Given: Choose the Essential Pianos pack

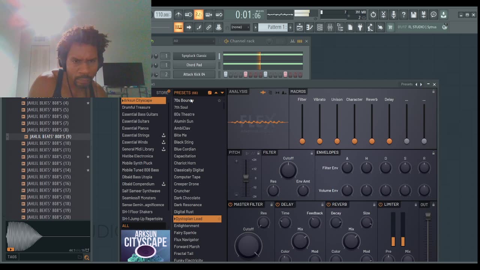Looking at the screenshot, I should click(135, 128).
